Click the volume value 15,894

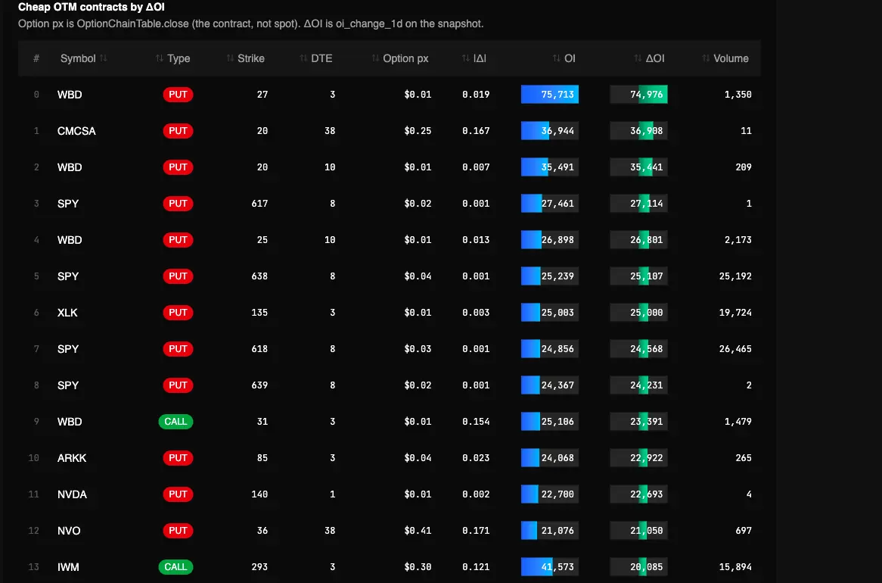735,566
